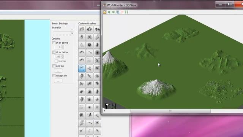Minimize the WorldPainter 3D View window
Image resolution: width=243 pixels, height=137 pixels.
point(220,5)
